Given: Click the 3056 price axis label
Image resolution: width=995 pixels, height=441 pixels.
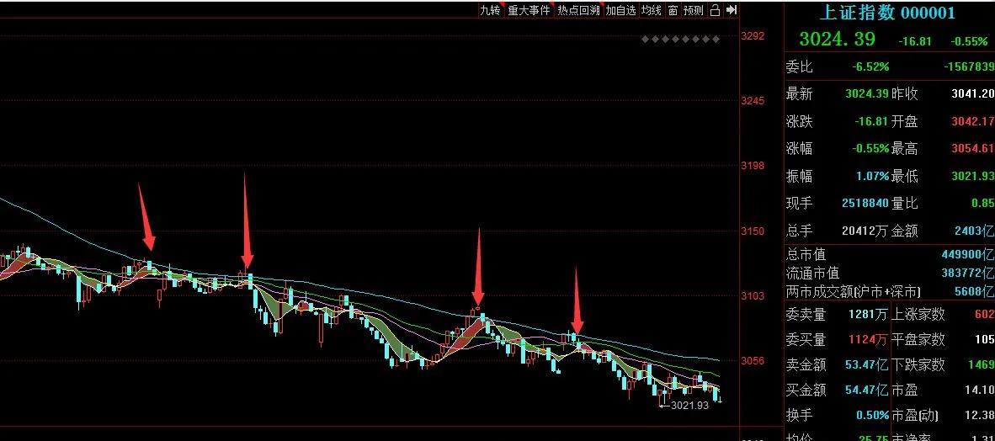Looking at the screenshot, I should pyautogui.click(x=753, y=360).
